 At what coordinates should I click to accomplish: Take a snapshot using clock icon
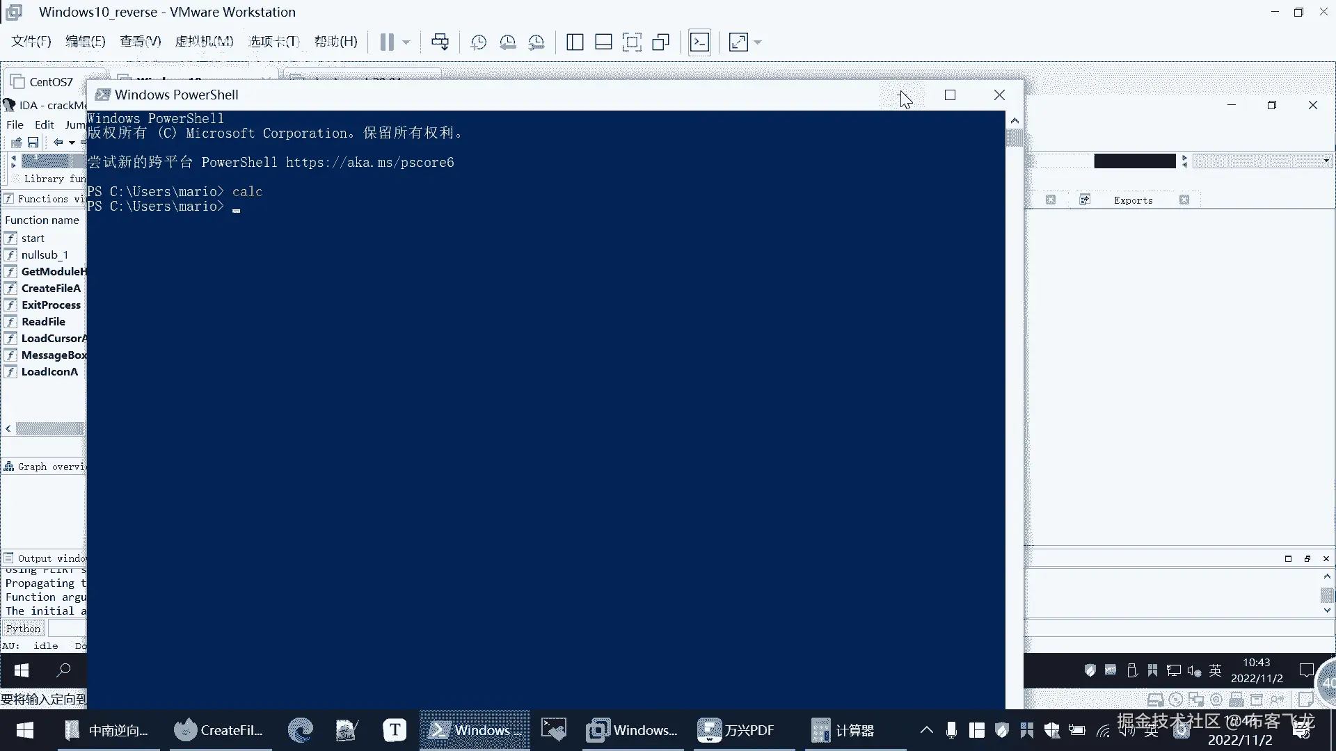pyautogui.click(x=478, y=42)
